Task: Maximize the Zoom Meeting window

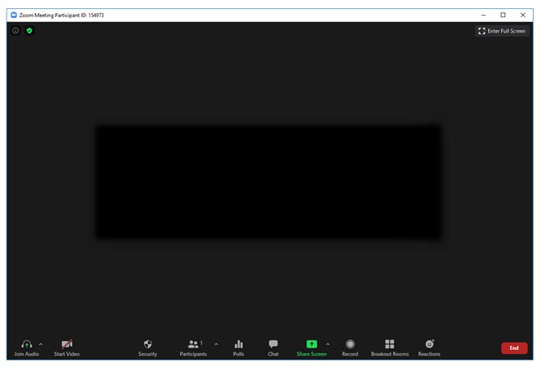Action: click(503, 15)
